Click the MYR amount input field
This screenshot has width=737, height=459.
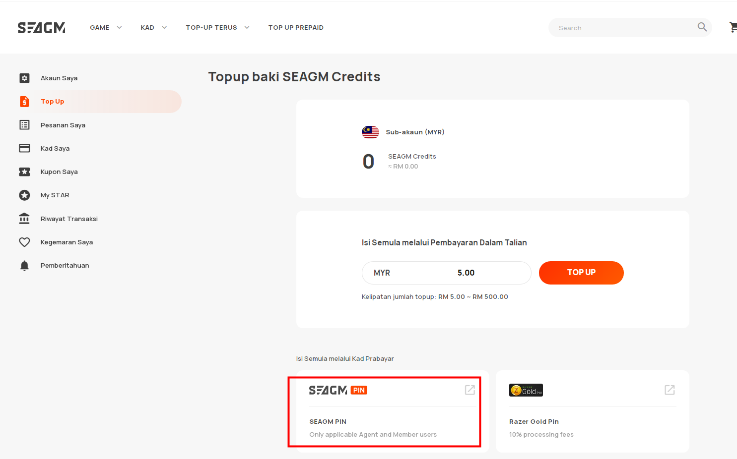(446, 273)
